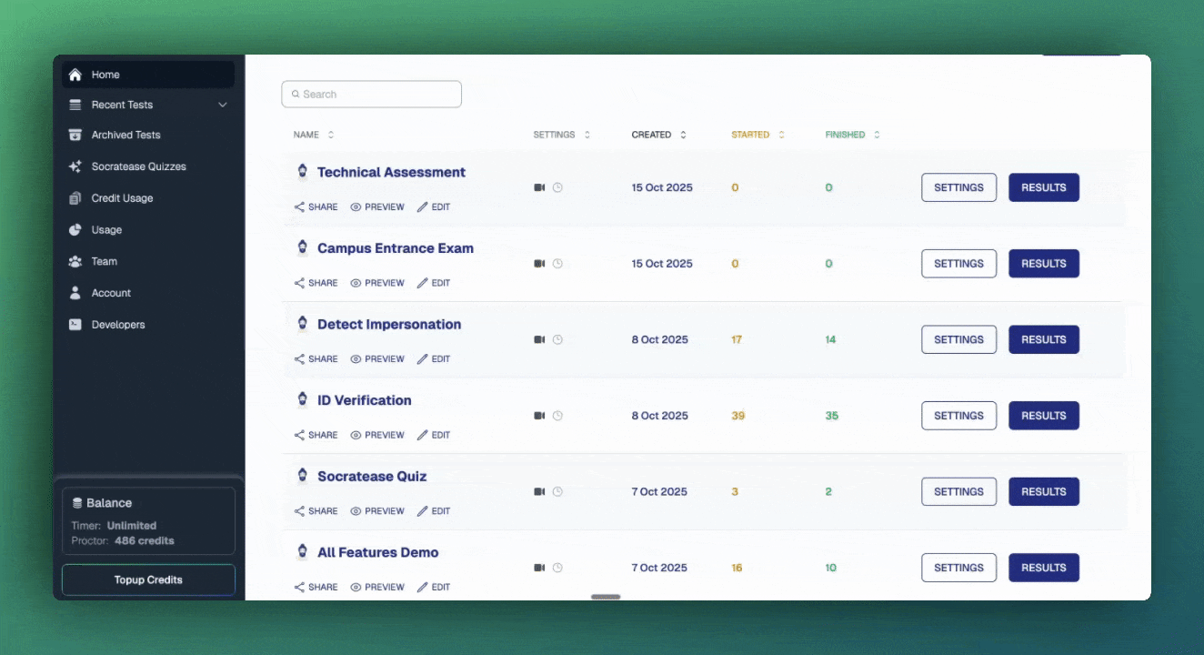This screenshot has width=1204, height=655.
Task: Preview the Technical Assessment test
Action: pos(377,207)
